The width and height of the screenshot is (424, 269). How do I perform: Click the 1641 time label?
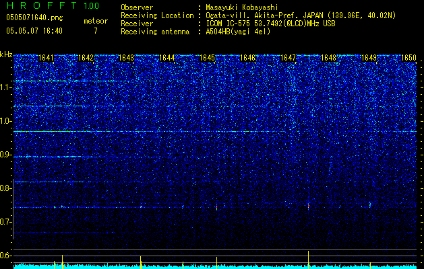coord(47,58)
